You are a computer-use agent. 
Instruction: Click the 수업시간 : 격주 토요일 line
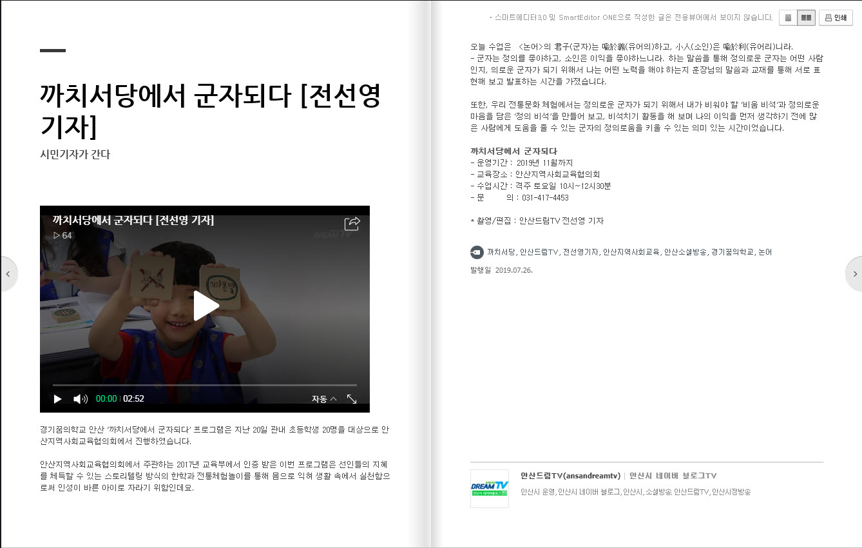tap(541, 186)
